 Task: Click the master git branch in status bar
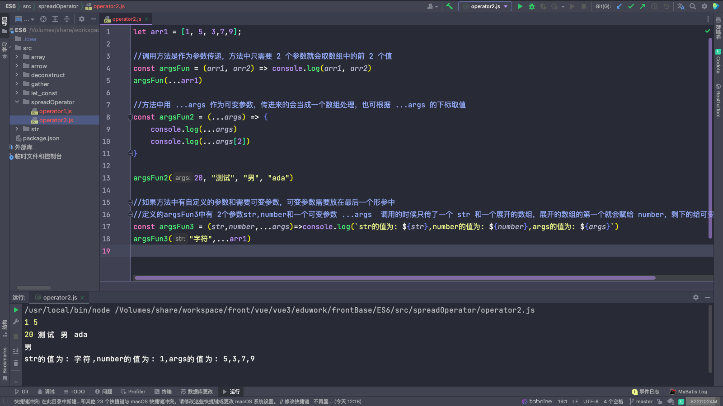641,401
